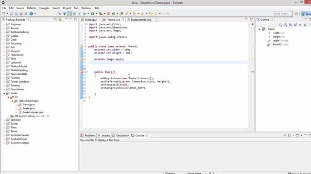This screenshot has width=311, height=174.
Task: Click the New Java Class icon
Action: (113, 14)
